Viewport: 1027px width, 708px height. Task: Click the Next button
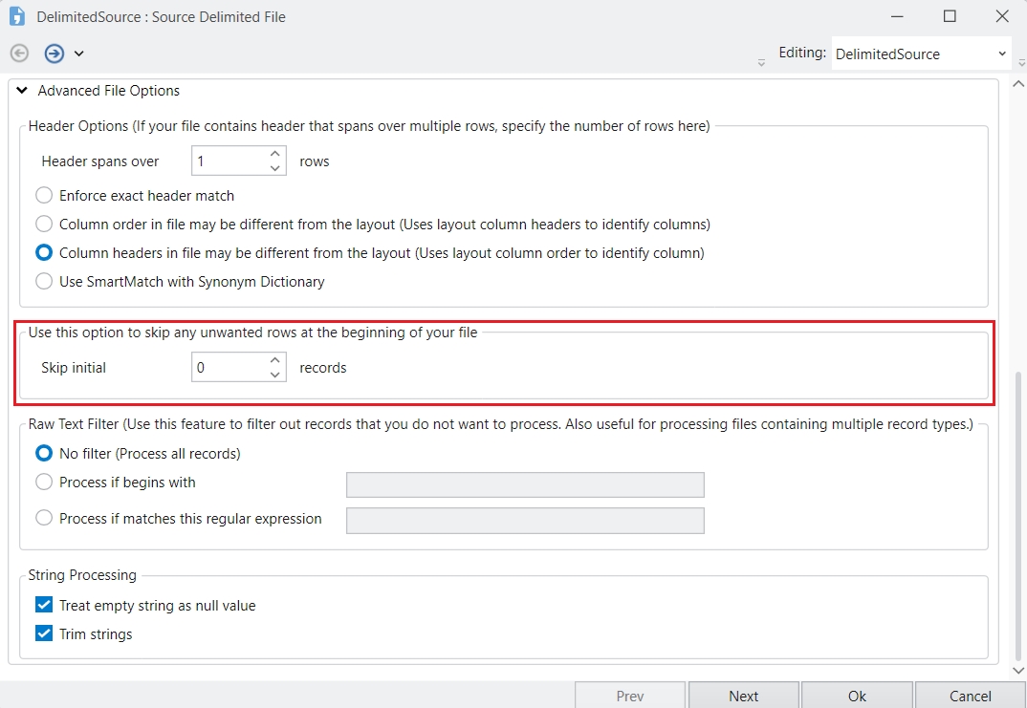743,696
